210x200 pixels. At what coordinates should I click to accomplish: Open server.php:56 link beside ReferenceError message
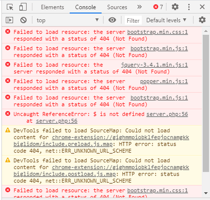pos(167,114)
